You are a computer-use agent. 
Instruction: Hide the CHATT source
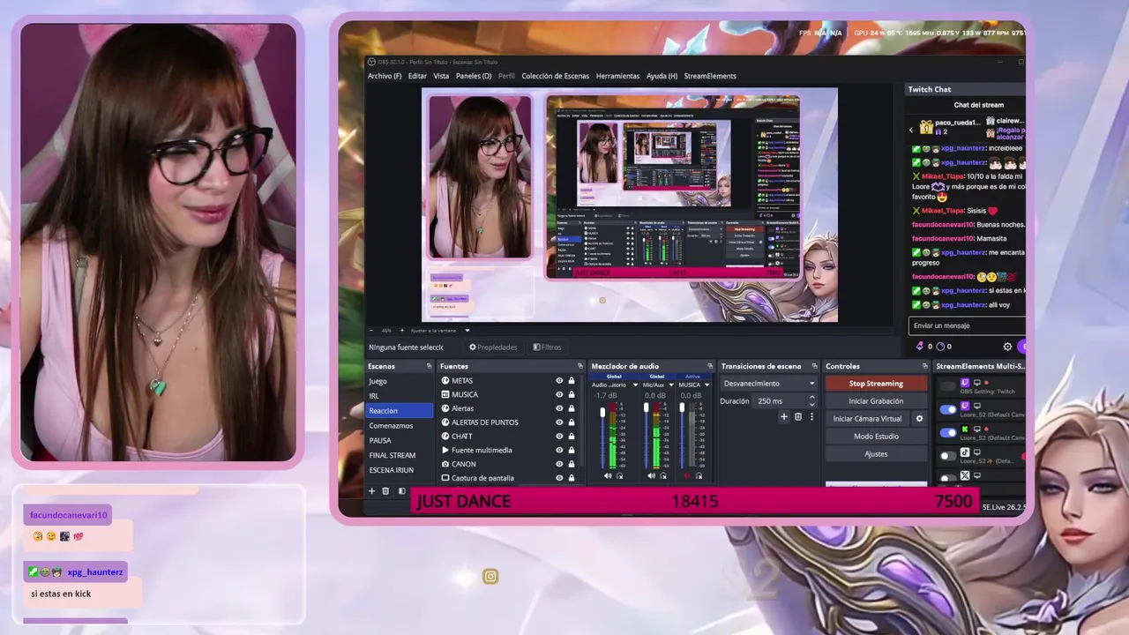pos(559,436)
